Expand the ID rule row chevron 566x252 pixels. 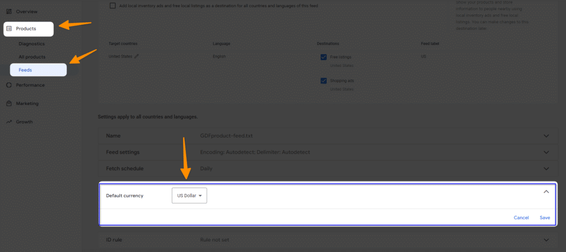tap(546, 240)
